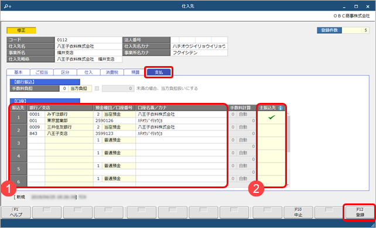Select branch 東京営業部 cell

pyautogui.click(x=69, y=121)
